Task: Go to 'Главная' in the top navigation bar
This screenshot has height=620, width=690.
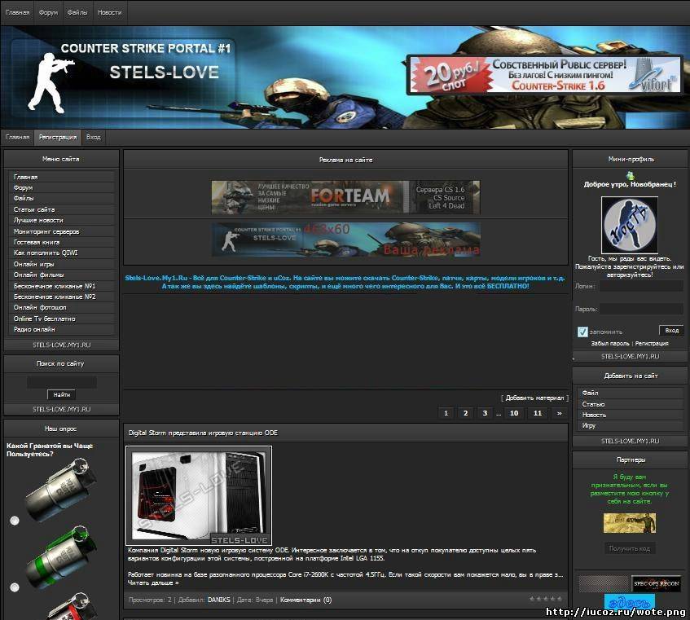Action: (x=18, y=13)
